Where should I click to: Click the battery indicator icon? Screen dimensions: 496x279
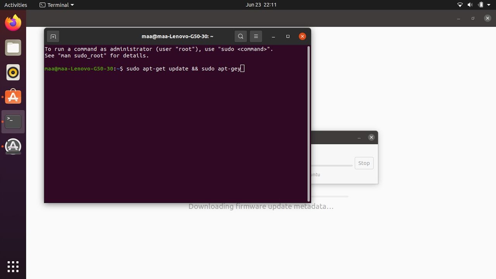click(x=481, y=5)
